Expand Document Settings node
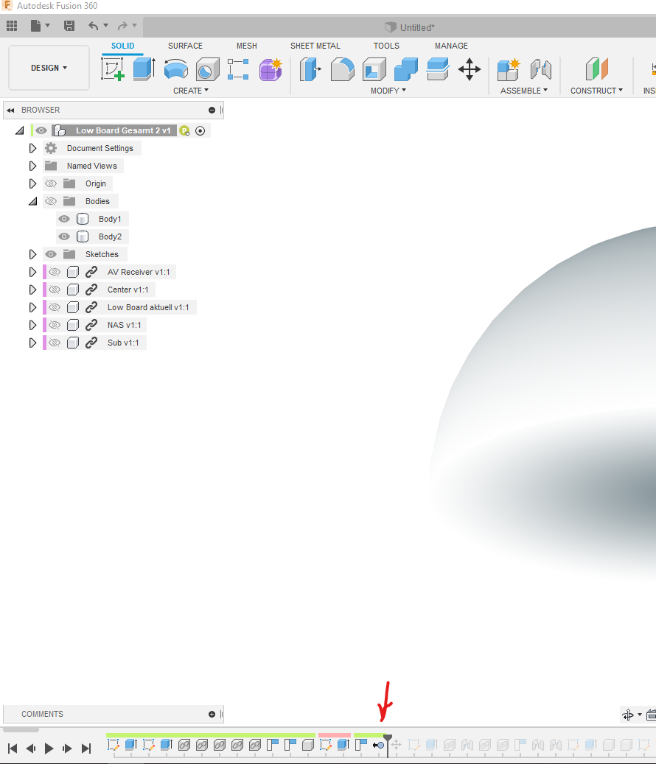 (32, 148)
